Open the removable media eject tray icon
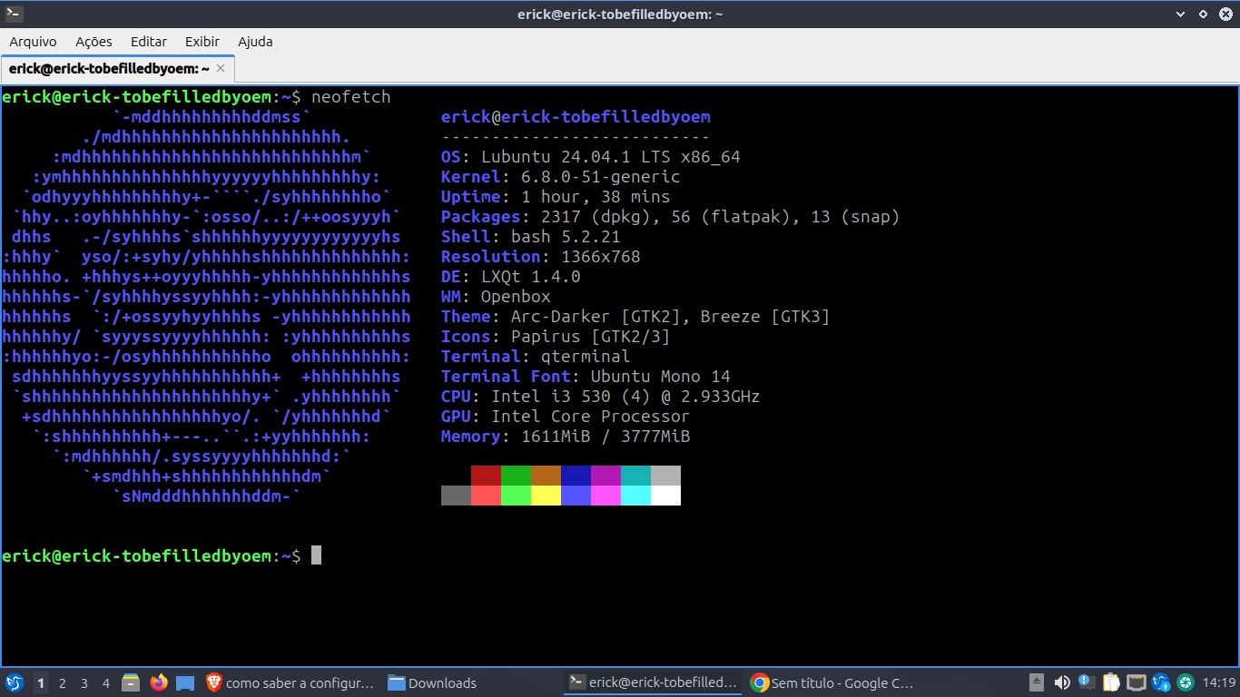1240x697 pixels. click(1038, 682)
